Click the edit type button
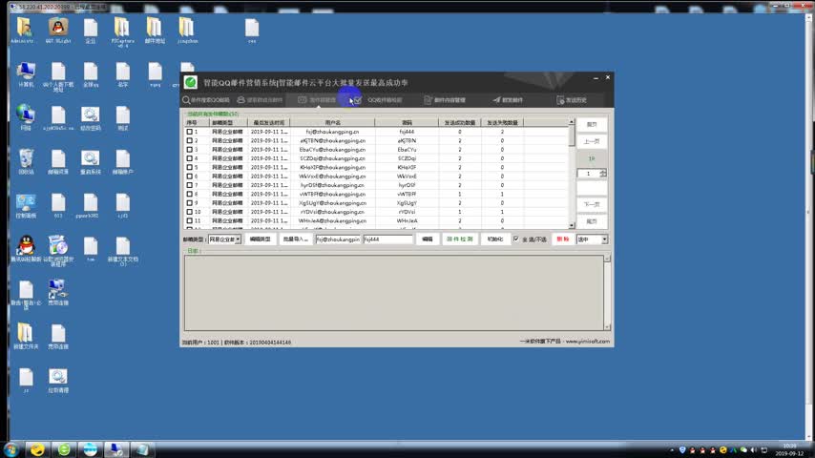Image resolution: width=815 pixels, height=458 pixels. [x=261, y=239]
